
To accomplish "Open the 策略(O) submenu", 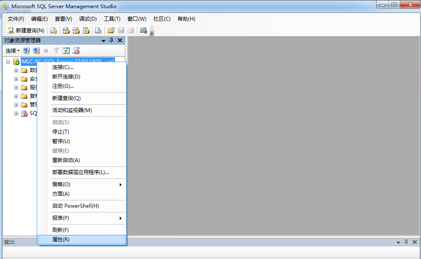I will click(x=82, y=184).
